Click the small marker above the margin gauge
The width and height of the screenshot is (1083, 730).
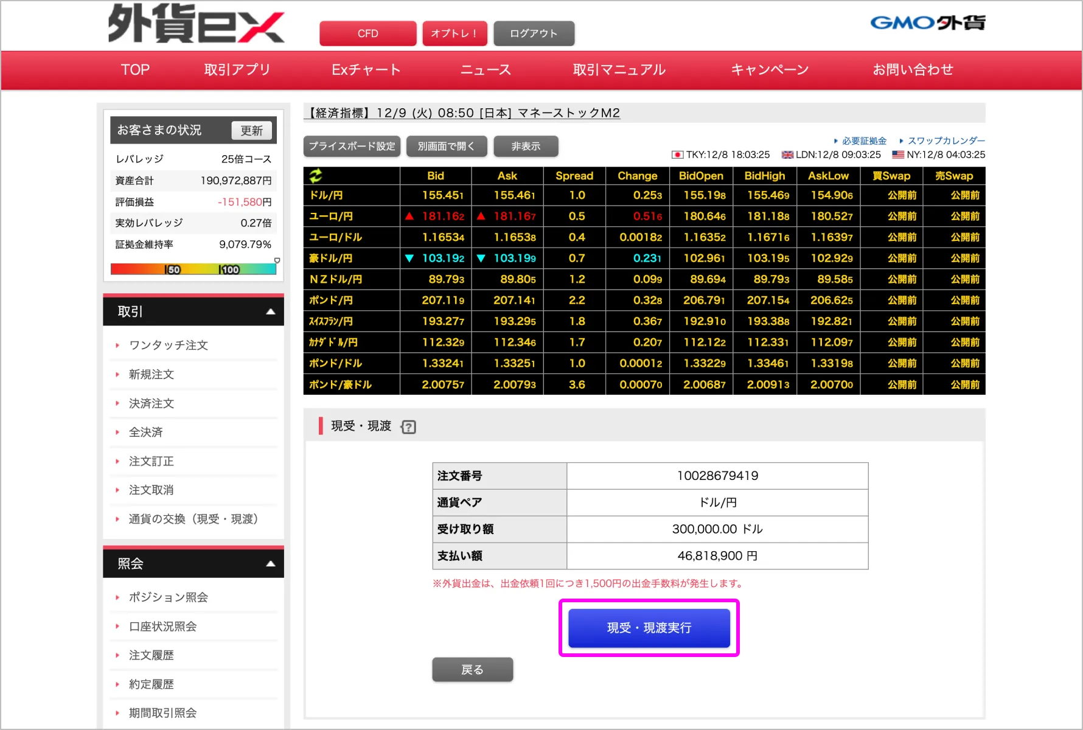(277, 260)
